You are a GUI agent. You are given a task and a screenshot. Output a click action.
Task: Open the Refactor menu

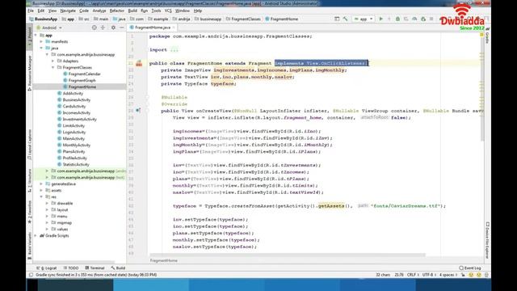click(x=116, y=11)
